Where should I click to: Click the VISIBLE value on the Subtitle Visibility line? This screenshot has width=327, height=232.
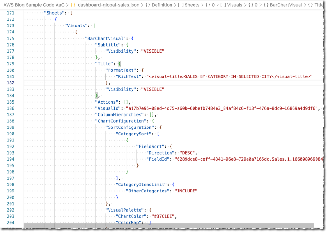[x=153, y=51]
